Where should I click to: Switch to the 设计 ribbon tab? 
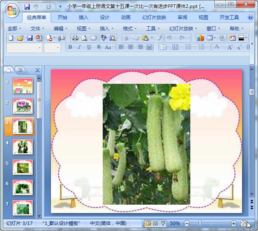[104, 17]
